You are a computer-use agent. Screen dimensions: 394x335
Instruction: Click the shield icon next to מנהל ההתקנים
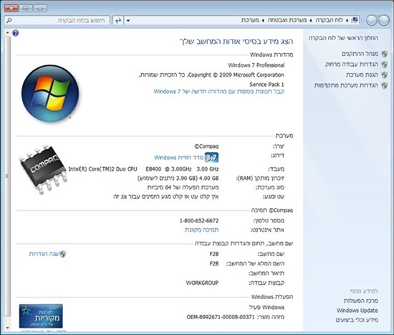[385, 54]
